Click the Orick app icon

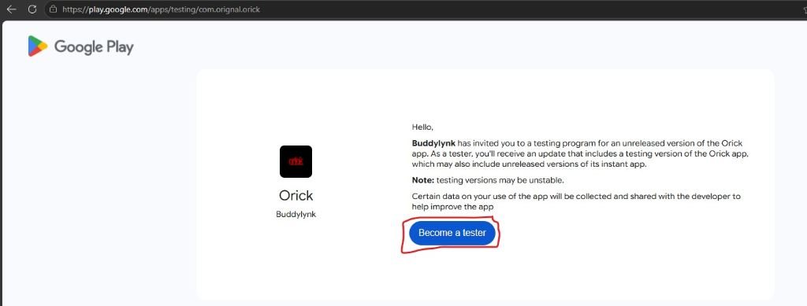click(x=296, y=162)
